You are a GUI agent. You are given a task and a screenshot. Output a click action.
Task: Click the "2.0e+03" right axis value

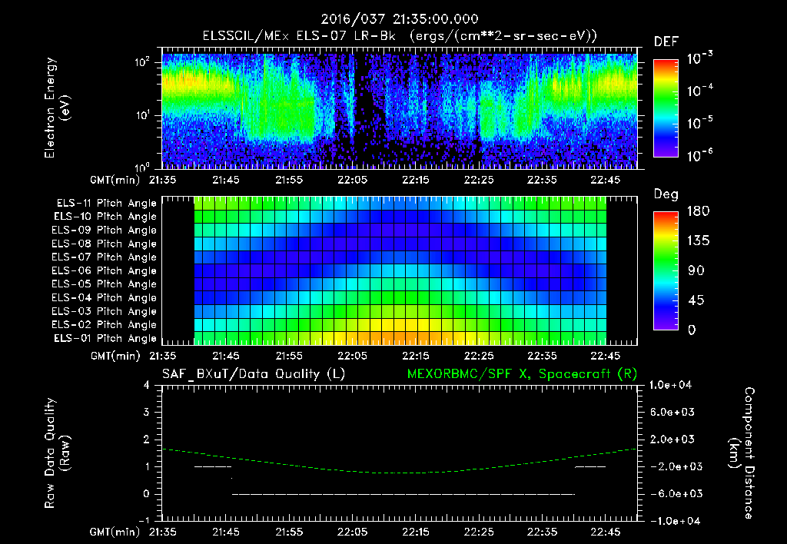click(672, 439)
